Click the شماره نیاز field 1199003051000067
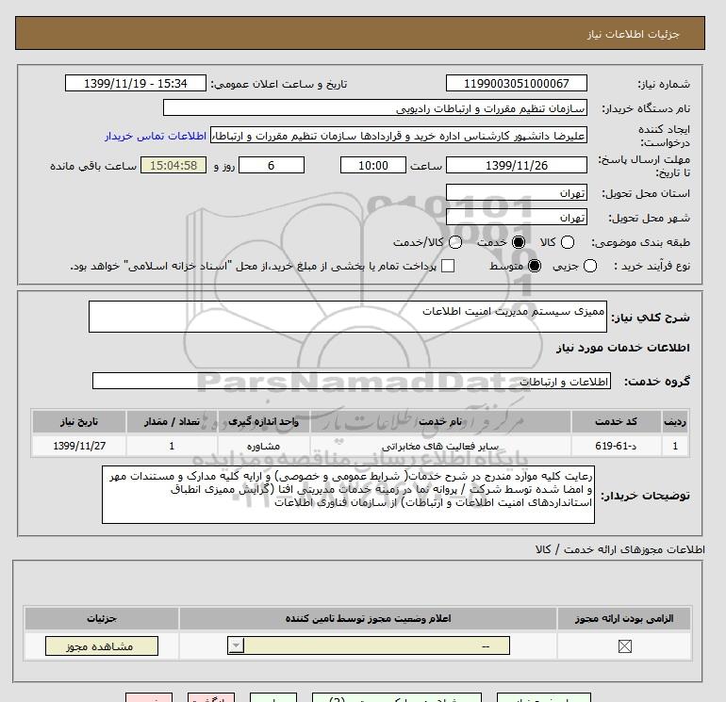This screenshot has height=702, width=726. [x=517, y=83]
